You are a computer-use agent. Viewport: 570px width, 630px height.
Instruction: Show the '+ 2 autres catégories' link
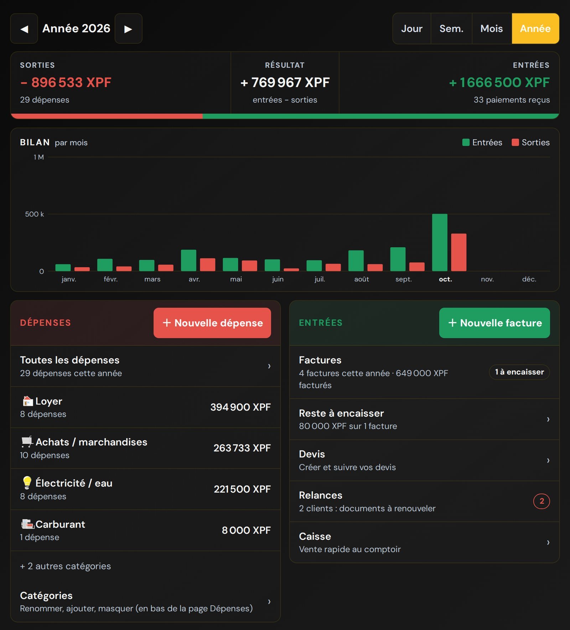[x=66, y=566]
